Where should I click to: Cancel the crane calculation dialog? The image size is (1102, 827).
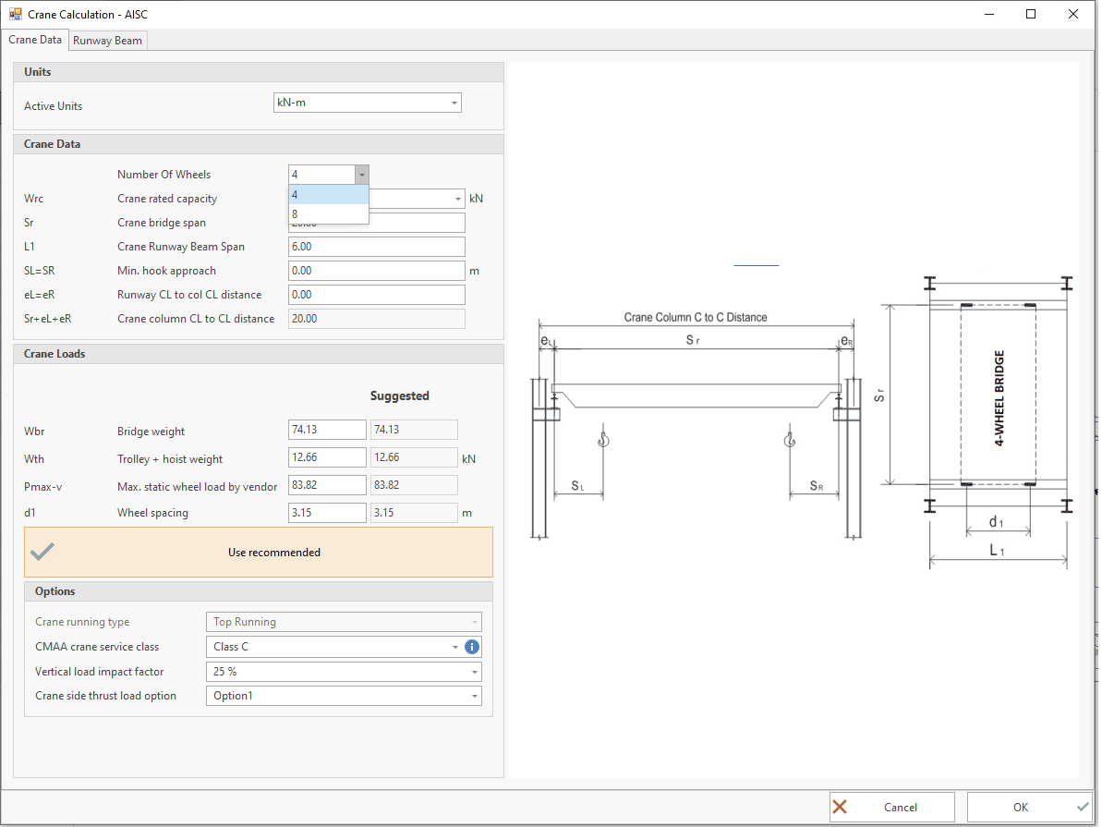pyautogui.click(x=891, y=807)
